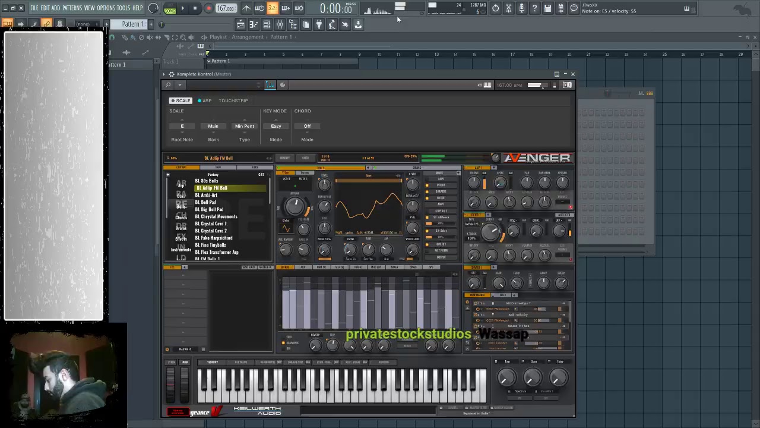Select the BL Flux Transformer Arp preset
This screenshot has width=760, height=428.
[x=217, y=252]
